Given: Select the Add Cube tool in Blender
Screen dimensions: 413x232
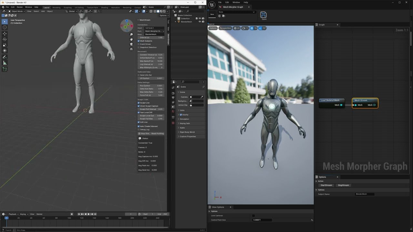Looking at the screenshot, I should point(5,69).
